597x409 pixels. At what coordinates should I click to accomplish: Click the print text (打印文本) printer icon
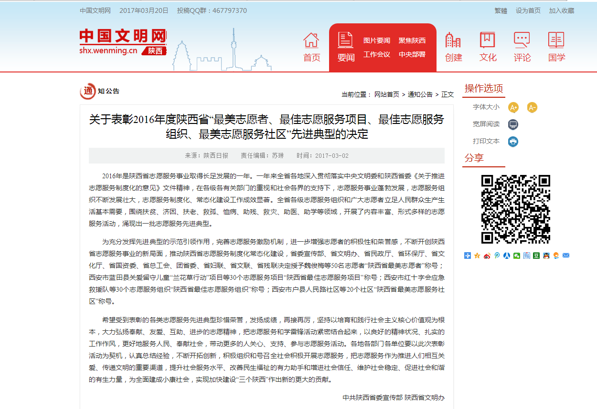(x=513, y=142)
